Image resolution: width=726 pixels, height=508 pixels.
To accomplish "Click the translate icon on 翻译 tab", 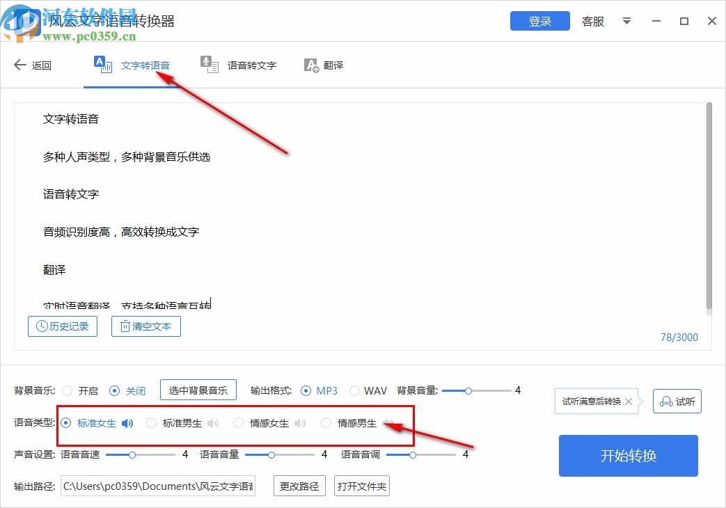I will click(310, 64).
